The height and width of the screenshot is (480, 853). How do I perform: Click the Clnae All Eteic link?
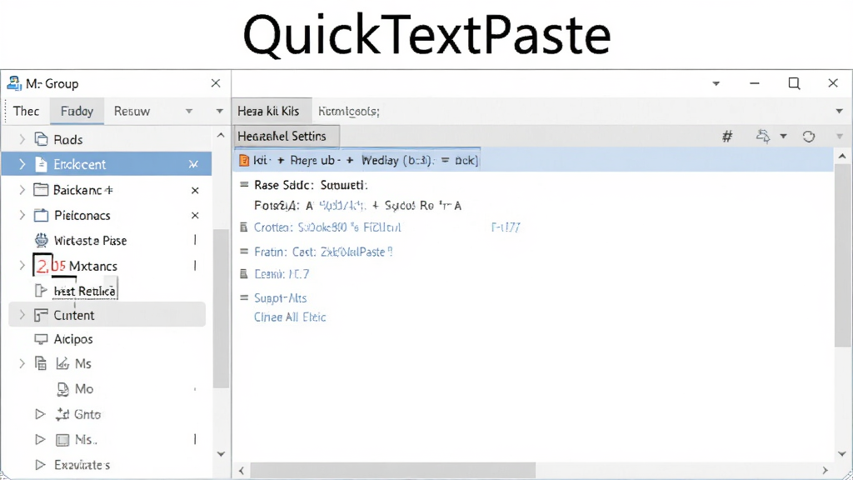290,317
